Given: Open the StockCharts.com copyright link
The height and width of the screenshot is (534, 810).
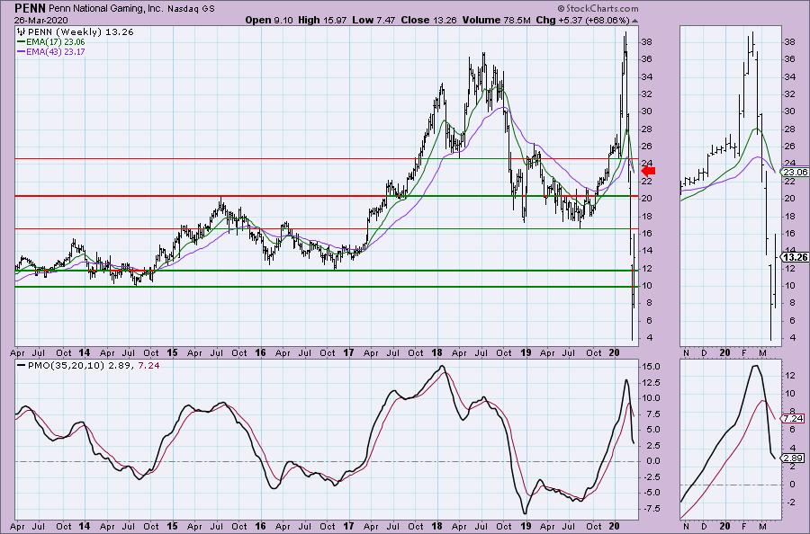Looking at the screenshot, I should tap(598, 8).
